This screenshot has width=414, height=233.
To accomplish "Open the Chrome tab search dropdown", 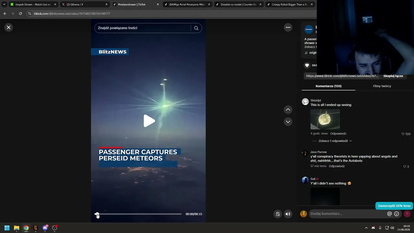I will click(x=4, y=5).
